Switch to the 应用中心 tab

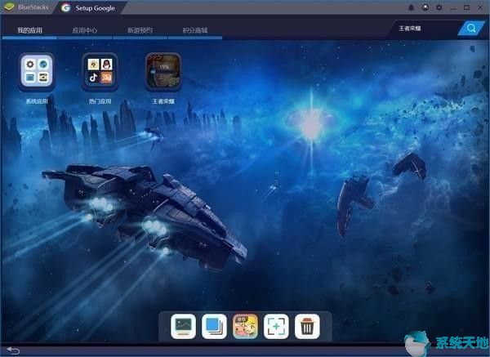(x=85, y=30)
